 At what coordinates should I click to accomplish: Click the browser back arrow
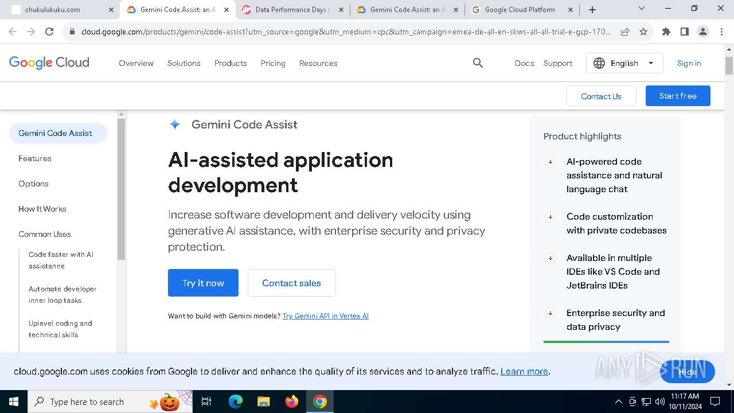tap(13, 32)
